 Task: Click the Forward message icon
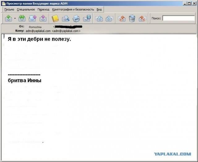click(32, 18)
